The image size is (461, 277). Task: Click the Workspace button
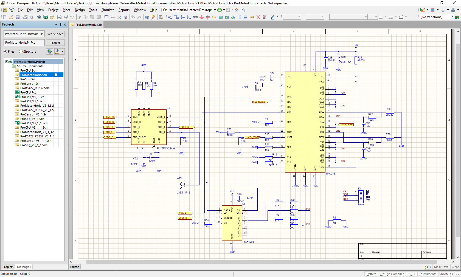[55, 34]
